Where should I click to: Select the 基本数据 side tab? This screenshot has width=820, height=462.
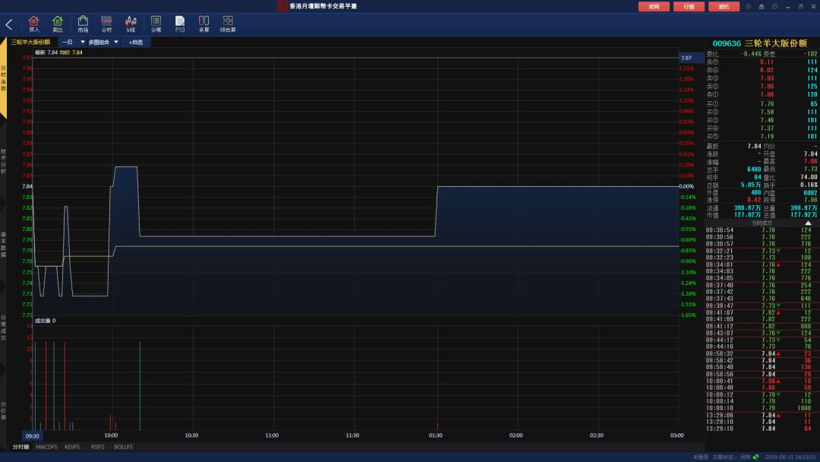[3, 245]
